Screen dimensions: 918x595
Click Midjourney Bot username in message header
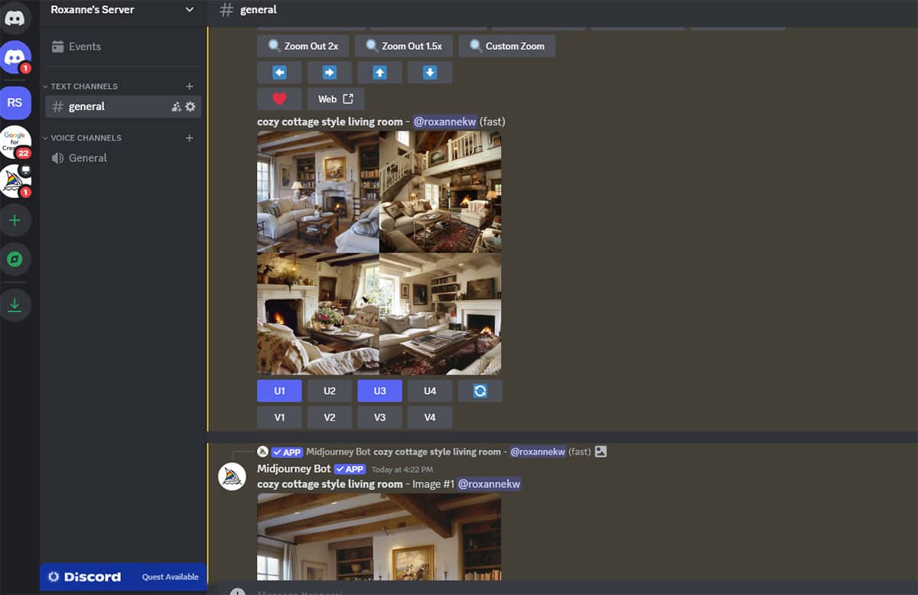click(x=294, y=469)
